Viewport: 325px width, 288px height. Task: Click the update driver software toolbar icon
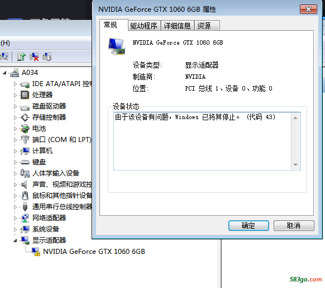21,56
